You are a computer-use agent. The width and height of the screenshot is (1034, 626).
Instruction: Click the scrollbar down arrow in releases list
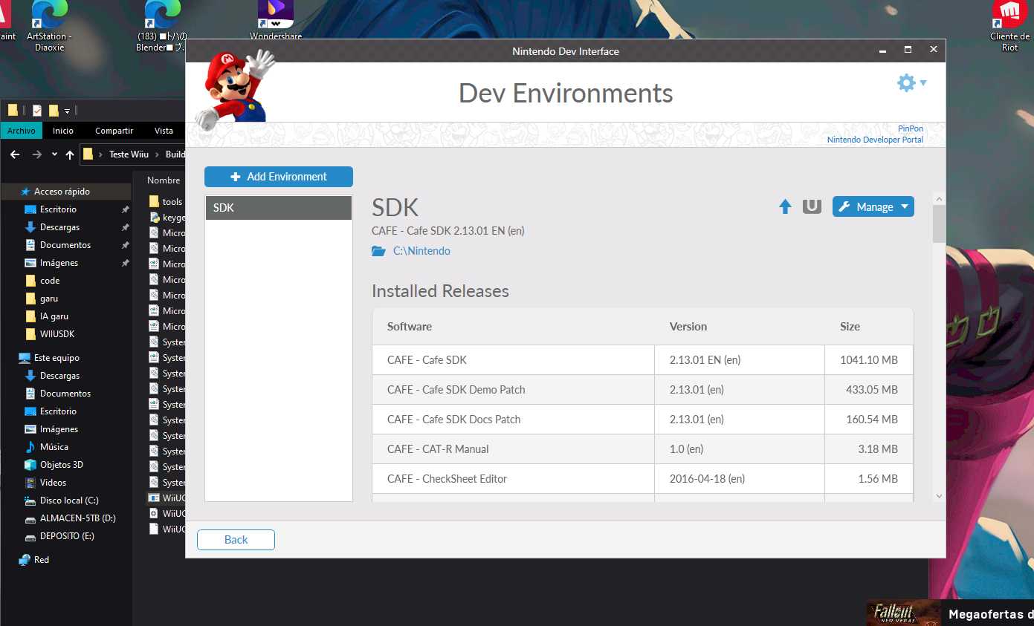coord(939,496)
